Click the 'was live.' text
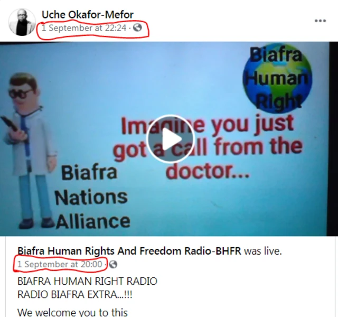This screenshot has width=338, height=317. 263,251
